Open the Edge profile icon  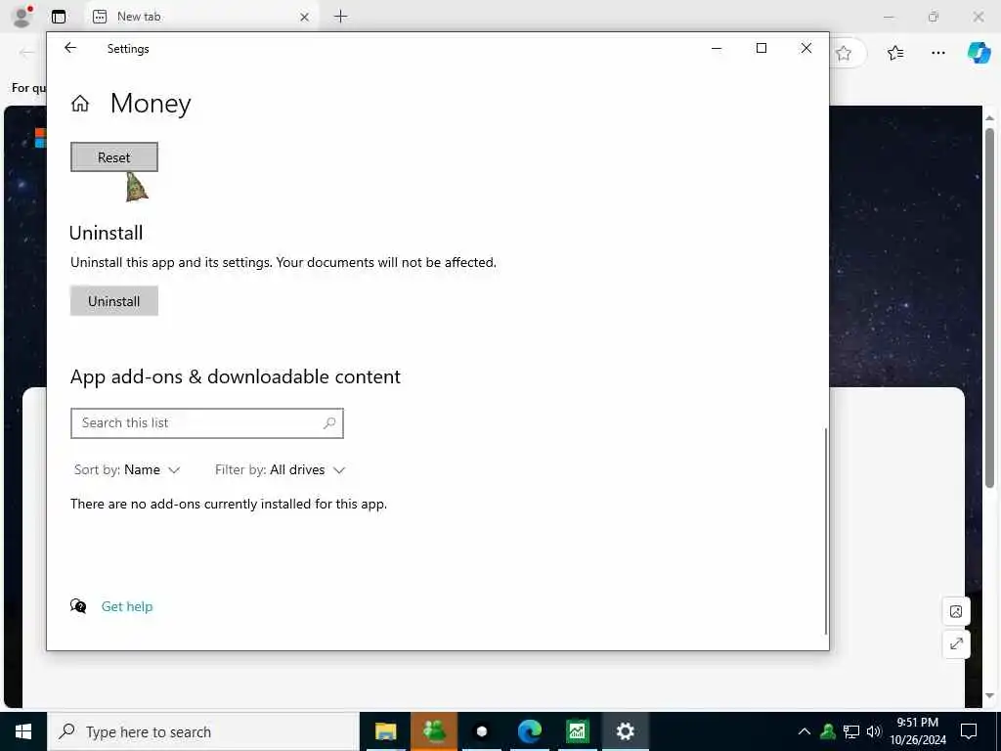(22, 17)
